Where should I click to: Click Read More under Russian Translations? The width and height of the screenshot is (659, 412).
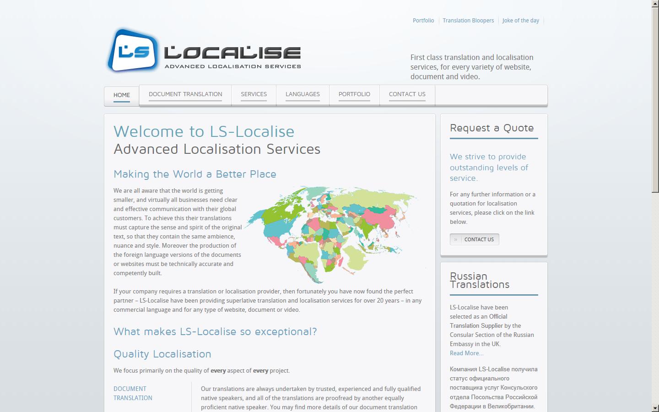(466, 353)
